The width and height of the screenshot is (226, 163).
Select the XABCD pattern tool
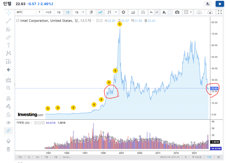pyautogui.click(x=9, y=53)
